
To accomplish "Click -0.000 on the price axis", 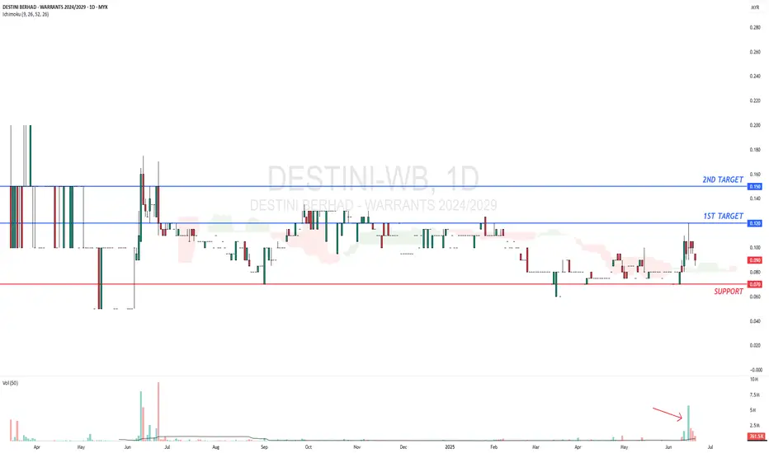I will point(755,371).
